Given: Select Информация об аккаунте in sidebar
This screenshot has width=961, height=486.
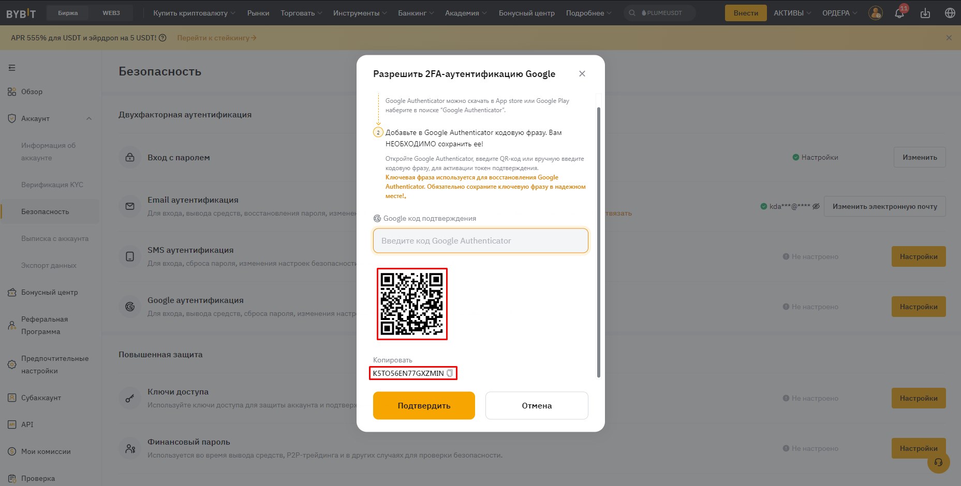Looking at the screenshot, I should (x=49, y=151).
